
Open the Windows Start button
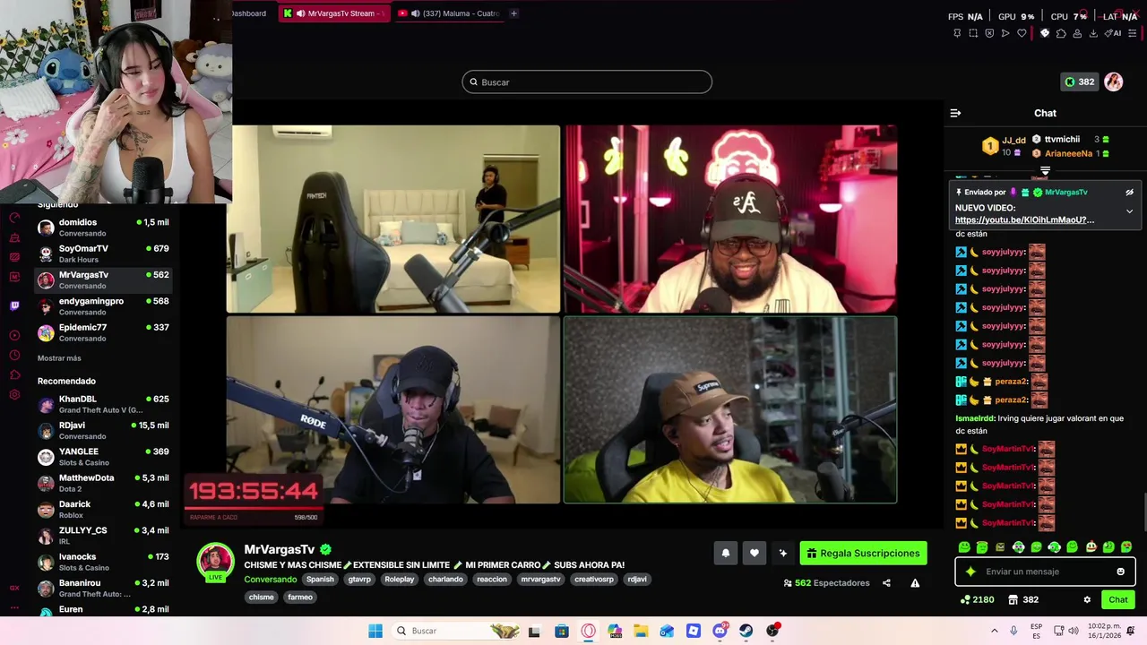pyautogui.click(x=375, y=631)
